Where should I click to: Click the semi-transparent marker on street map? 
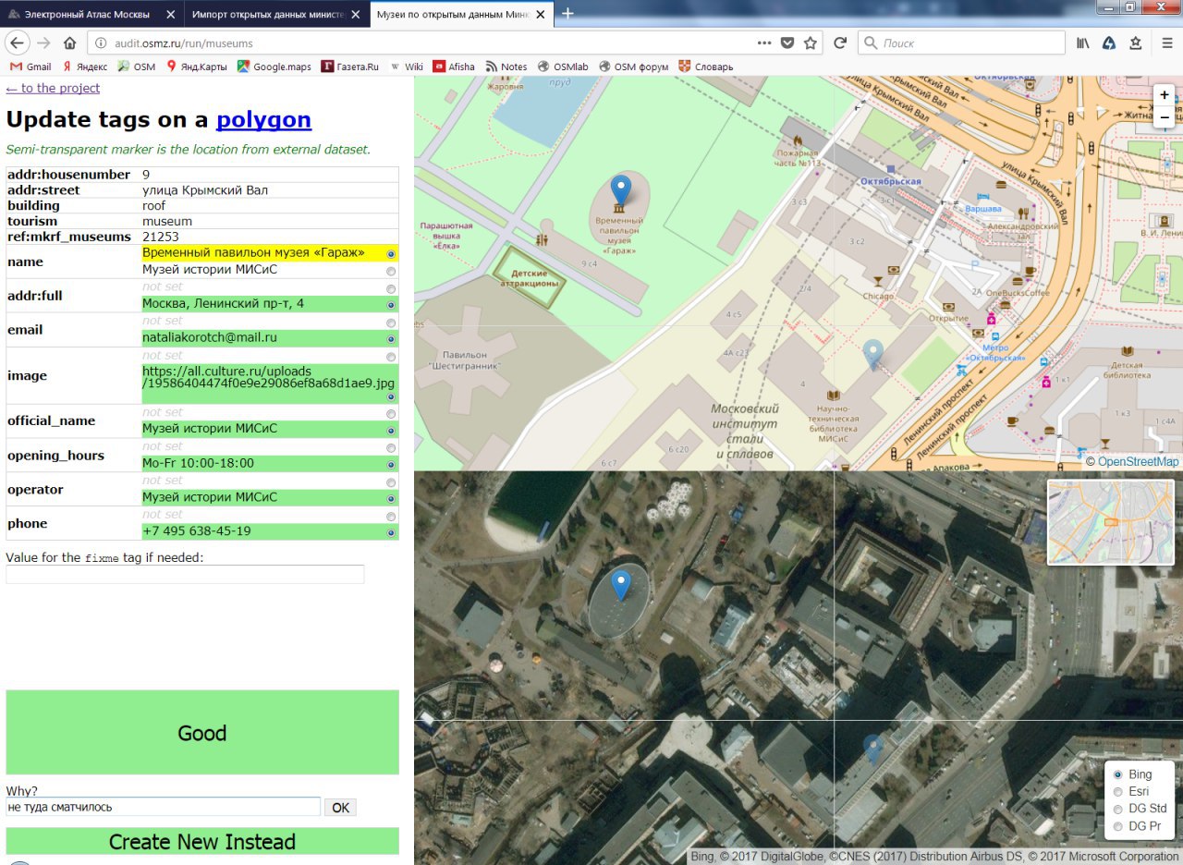click(x=872, y=354)
